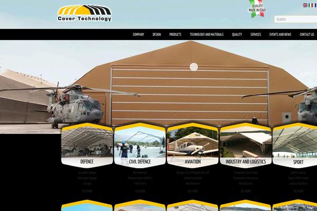Click See More under Aviation
Image resolution: width=317 pixels, height=211 pixels.
coord(193,191)
